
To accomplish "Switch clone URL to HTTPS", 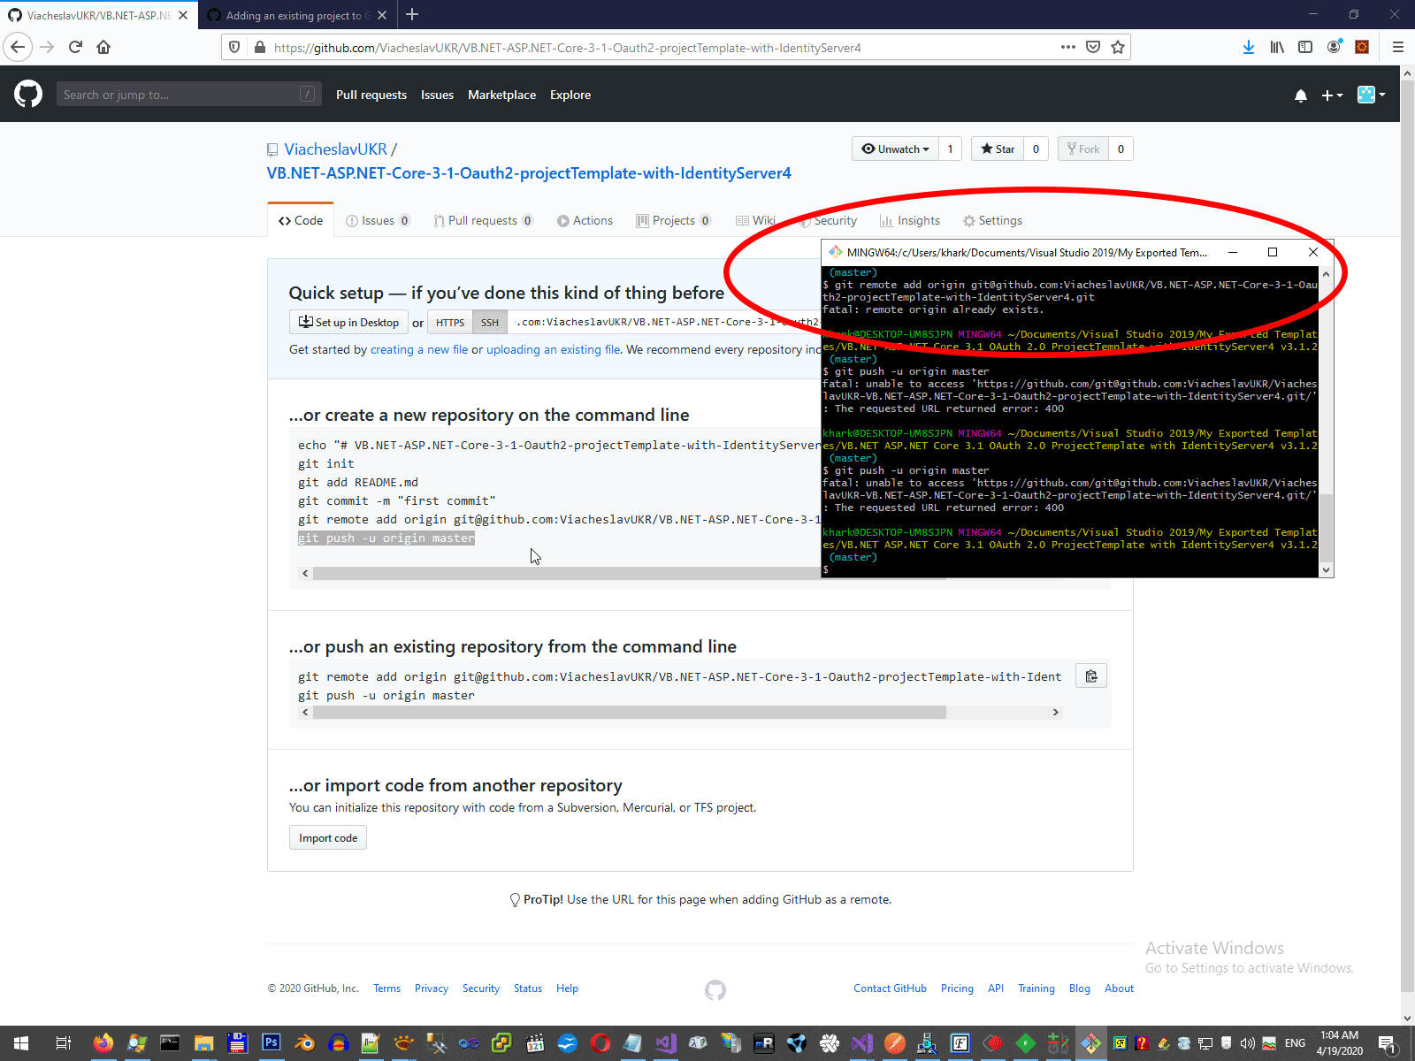I will [x=450, y=322].
